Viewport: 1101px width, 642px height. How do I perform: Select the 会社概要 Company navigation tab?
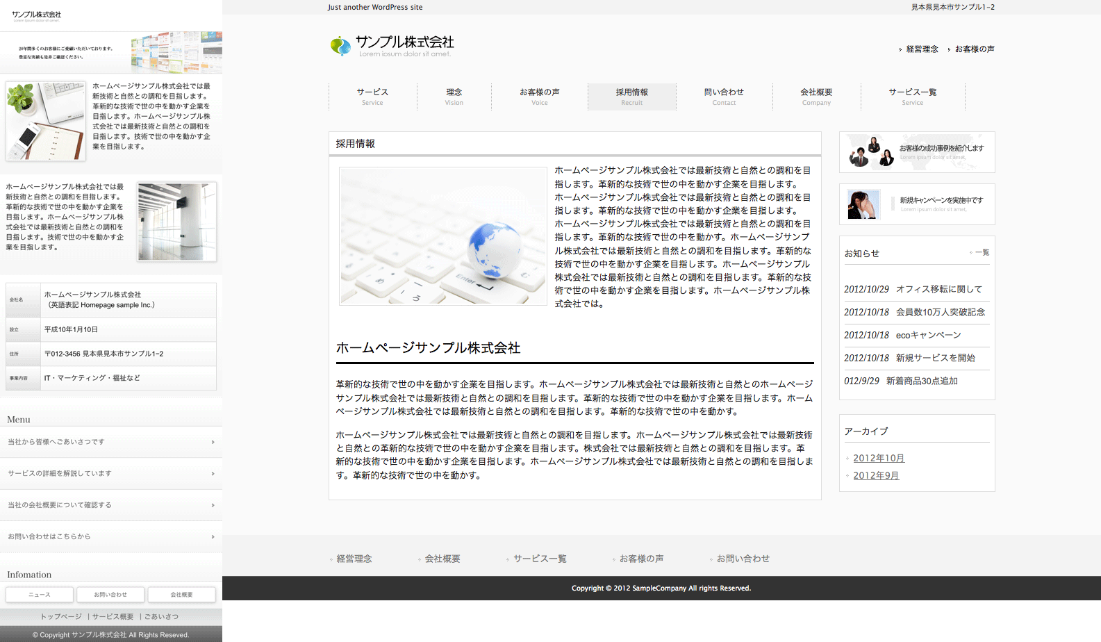click(x=816, y=97)
